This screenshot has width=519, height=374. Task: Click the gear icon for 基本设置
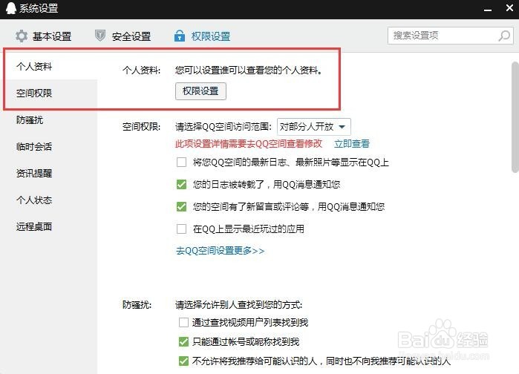pyautogui.click(x=22, y=36)
